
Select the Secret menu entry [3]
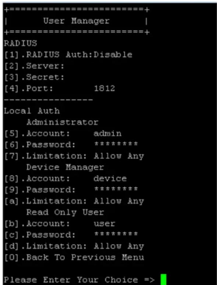[x=34, y=77]
